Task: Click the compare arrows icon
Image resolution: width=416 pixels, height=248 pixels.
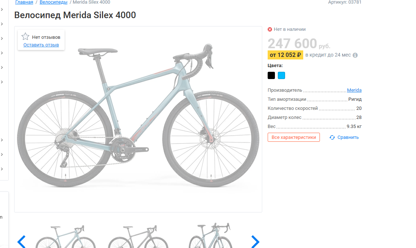Action: point(332,137)
